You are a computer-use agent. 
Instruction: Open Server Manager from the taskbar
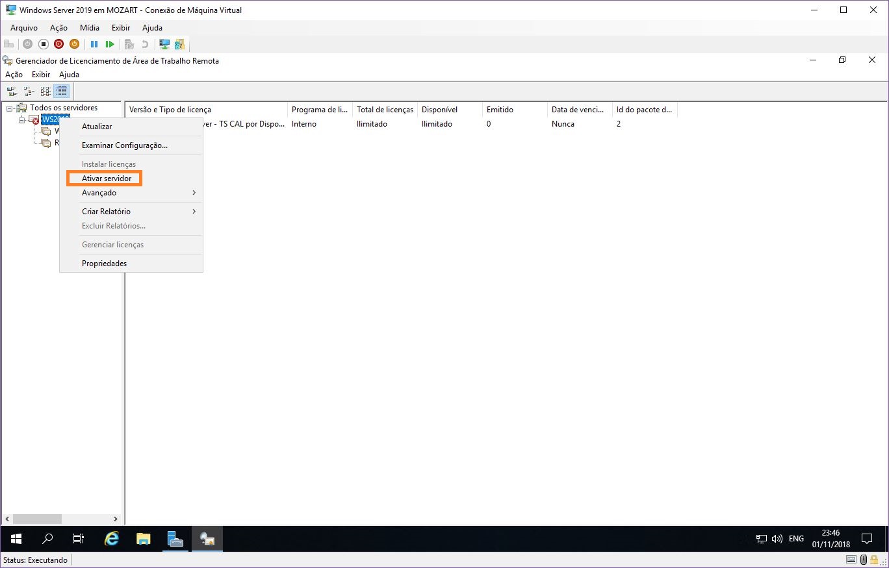pos(175,538)
